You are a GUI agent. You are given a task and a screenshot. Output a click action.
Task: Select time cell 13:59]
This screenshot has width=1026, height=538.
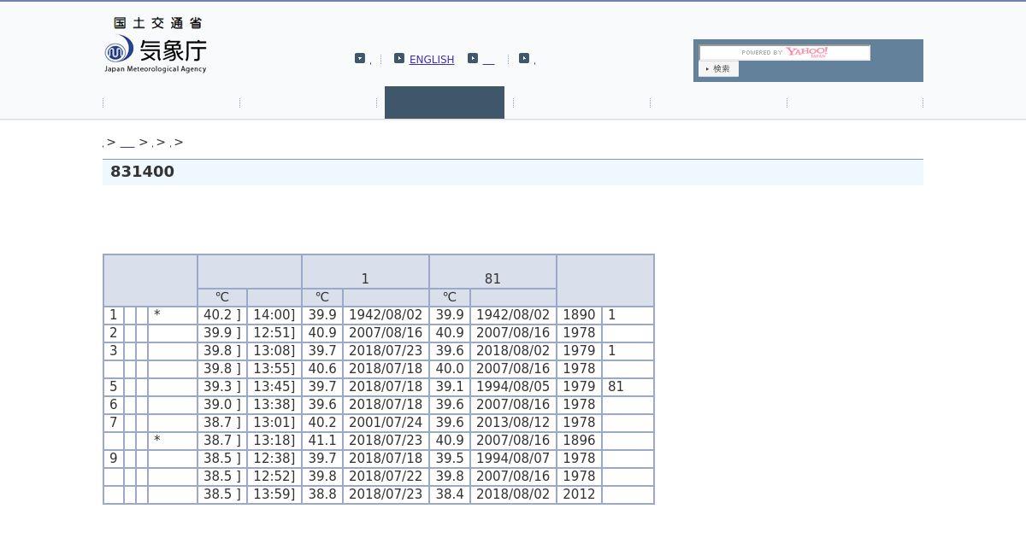tap(274, 494)
